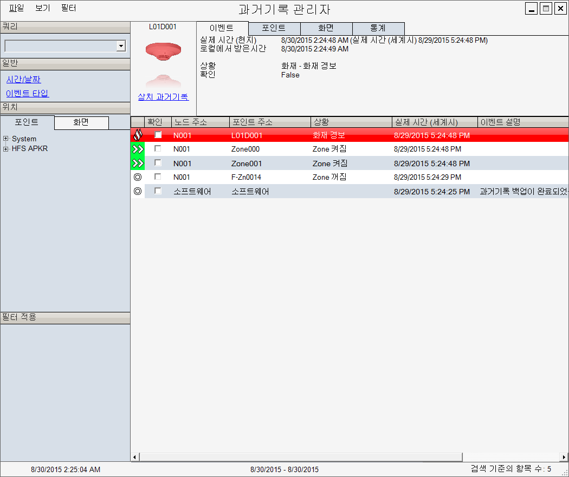The image size is (569, 477).
Task: Sort by 실제 시간 (세계시) column header
Action: [434, 122]
